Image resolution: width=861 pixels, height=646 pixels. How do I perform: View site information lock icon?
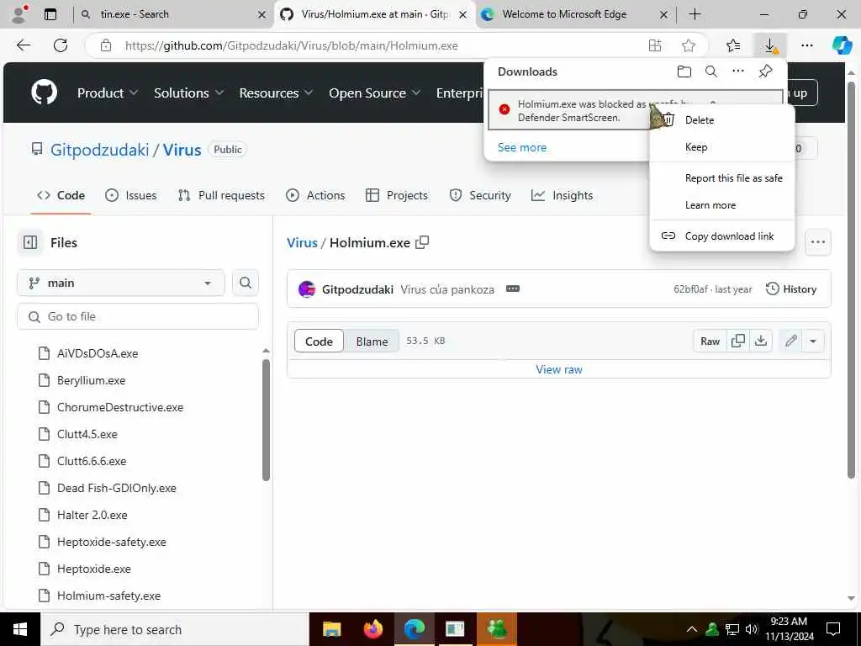(x=106, y=45)
